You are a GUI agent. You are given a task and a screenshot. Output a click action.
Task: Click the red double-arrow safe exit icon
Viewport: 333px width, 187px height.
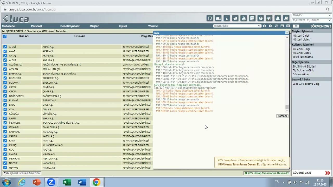pyautogui.click(x=328, y=173)
